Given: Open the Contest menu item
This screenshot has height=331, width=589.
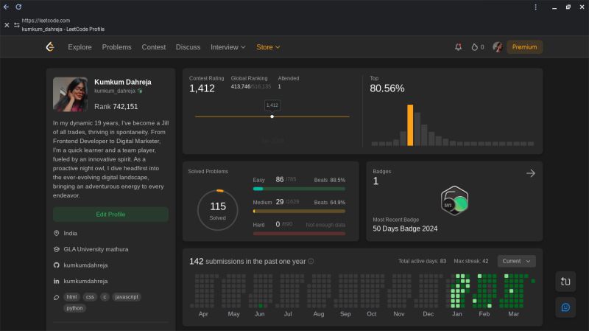Looking at the screenshot, I should pos(153,47).
